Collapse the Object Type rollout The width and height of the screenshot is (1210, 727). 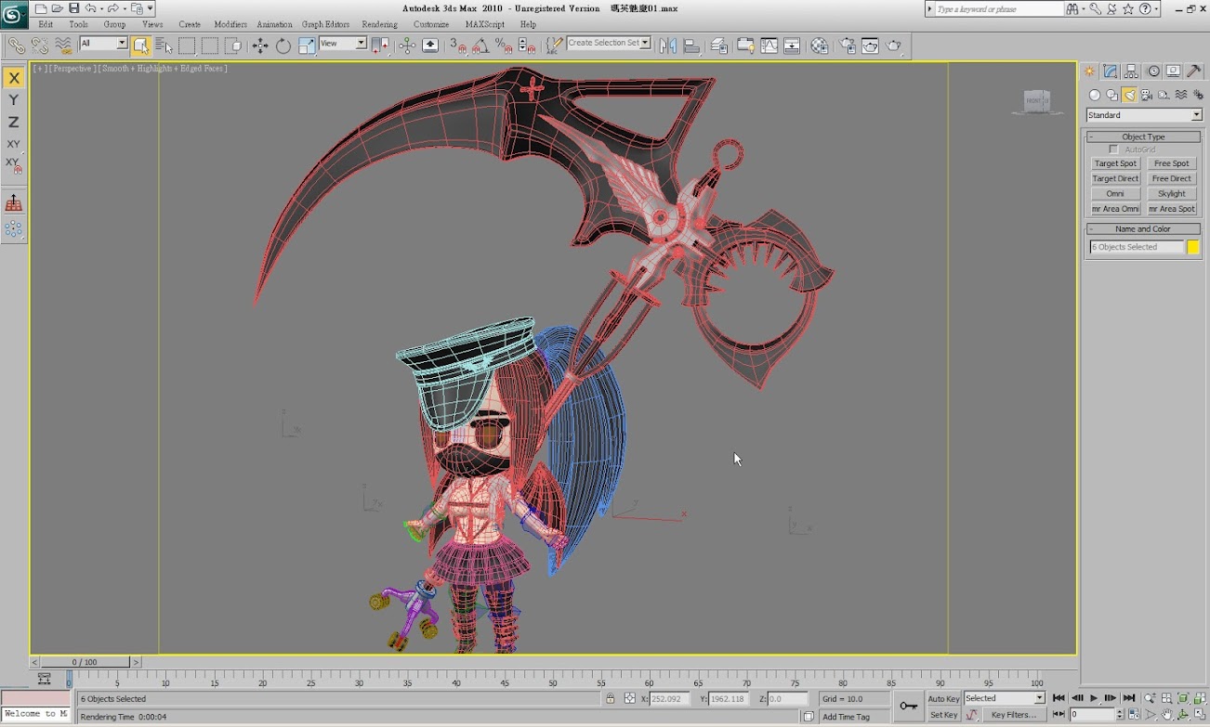point(1143,136)
